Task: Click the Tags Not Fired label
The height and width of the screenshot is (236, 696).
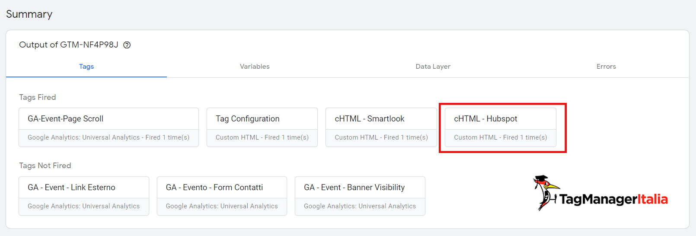Action: pos(45,166)
